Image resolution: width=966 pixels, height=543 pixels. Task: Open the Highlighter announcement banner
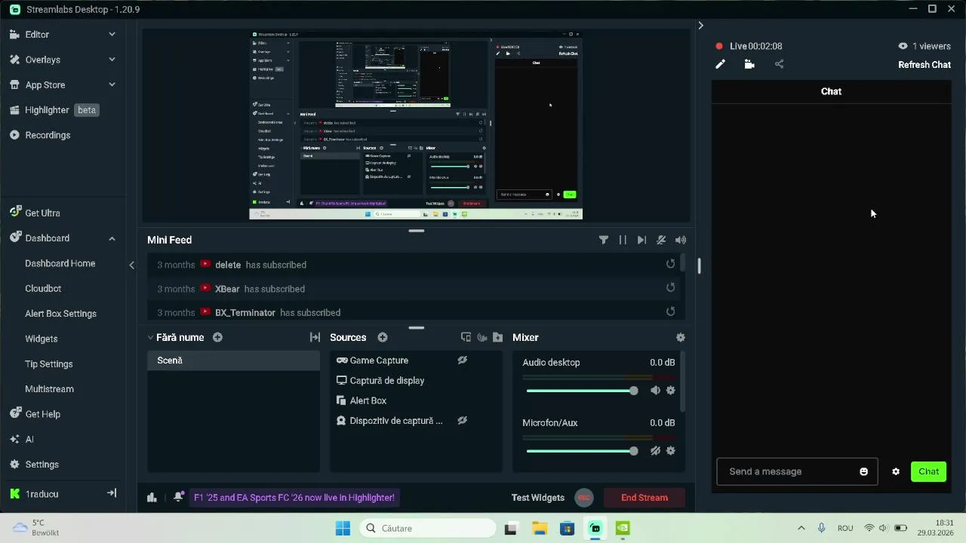click(294, 498)
